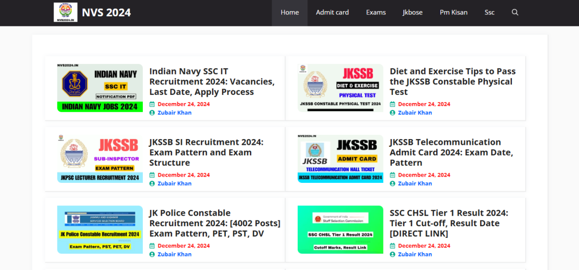
Task: Click calendar icon for JKSSB Telecommunication Admit Card post
Action: pyautogui.click(x=392, y=175)
